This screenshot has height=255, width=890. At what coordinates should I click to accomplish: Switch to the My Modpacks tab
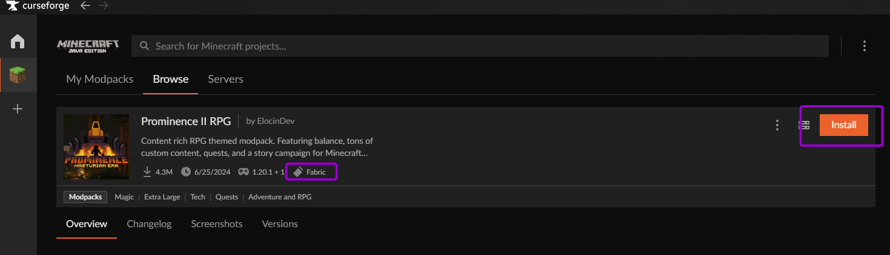(x=99, y=79)
